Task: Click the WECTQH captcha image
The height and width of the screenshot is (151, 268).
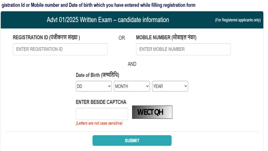Action: [152, 112]
